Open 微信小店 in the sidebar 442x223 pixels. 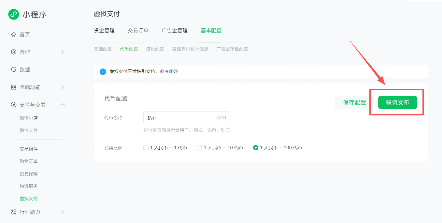[x=29, y=118]
